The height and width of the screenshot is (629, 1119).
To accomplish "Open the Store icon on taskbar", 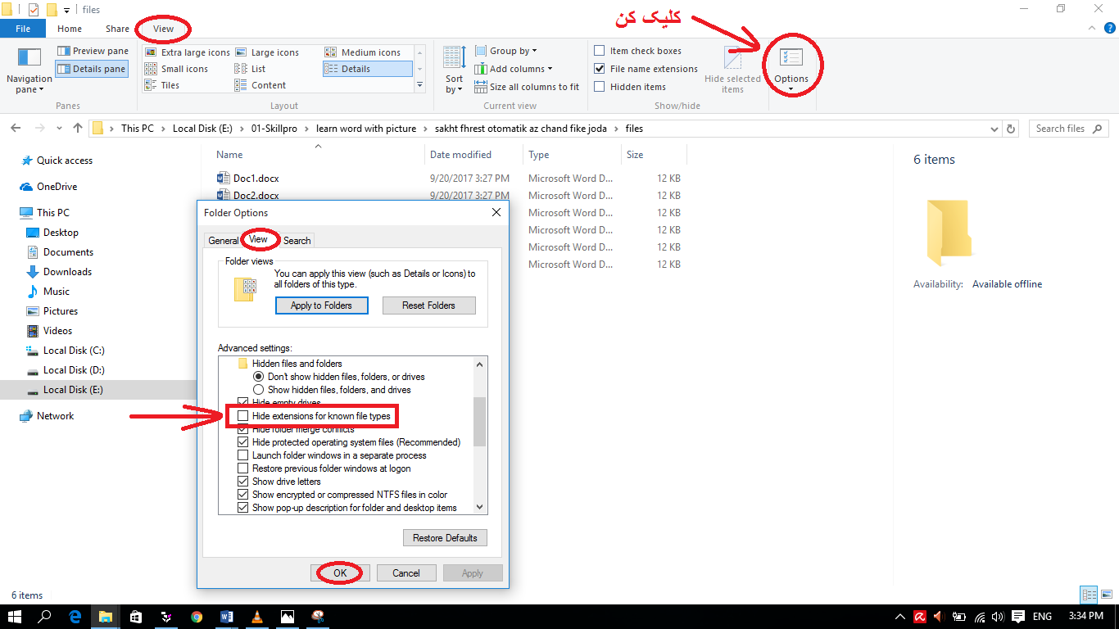I will pyautogui.click(x=136, y=617).
